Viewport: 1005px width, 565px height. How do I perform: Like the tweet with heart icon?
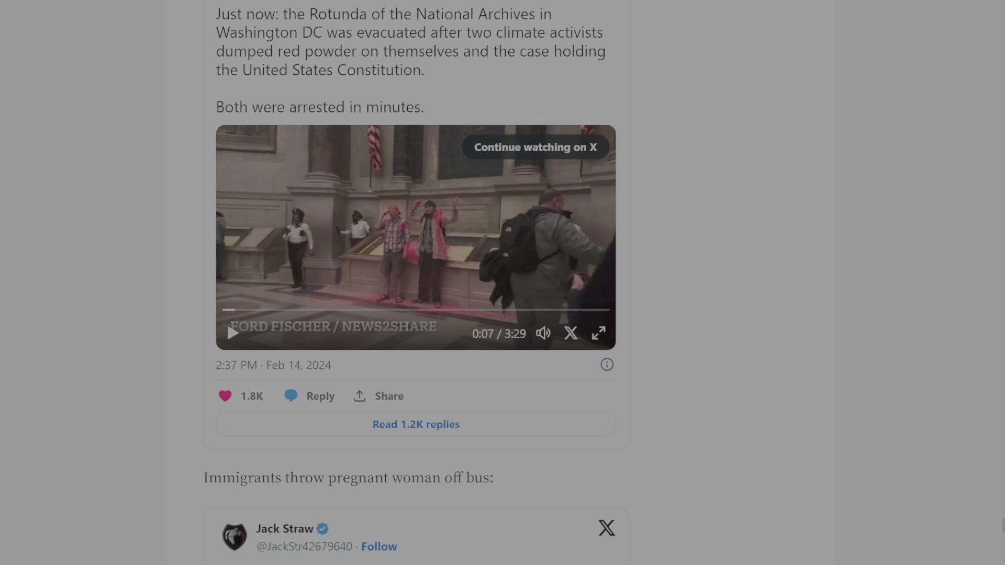[x=225, y=396]
